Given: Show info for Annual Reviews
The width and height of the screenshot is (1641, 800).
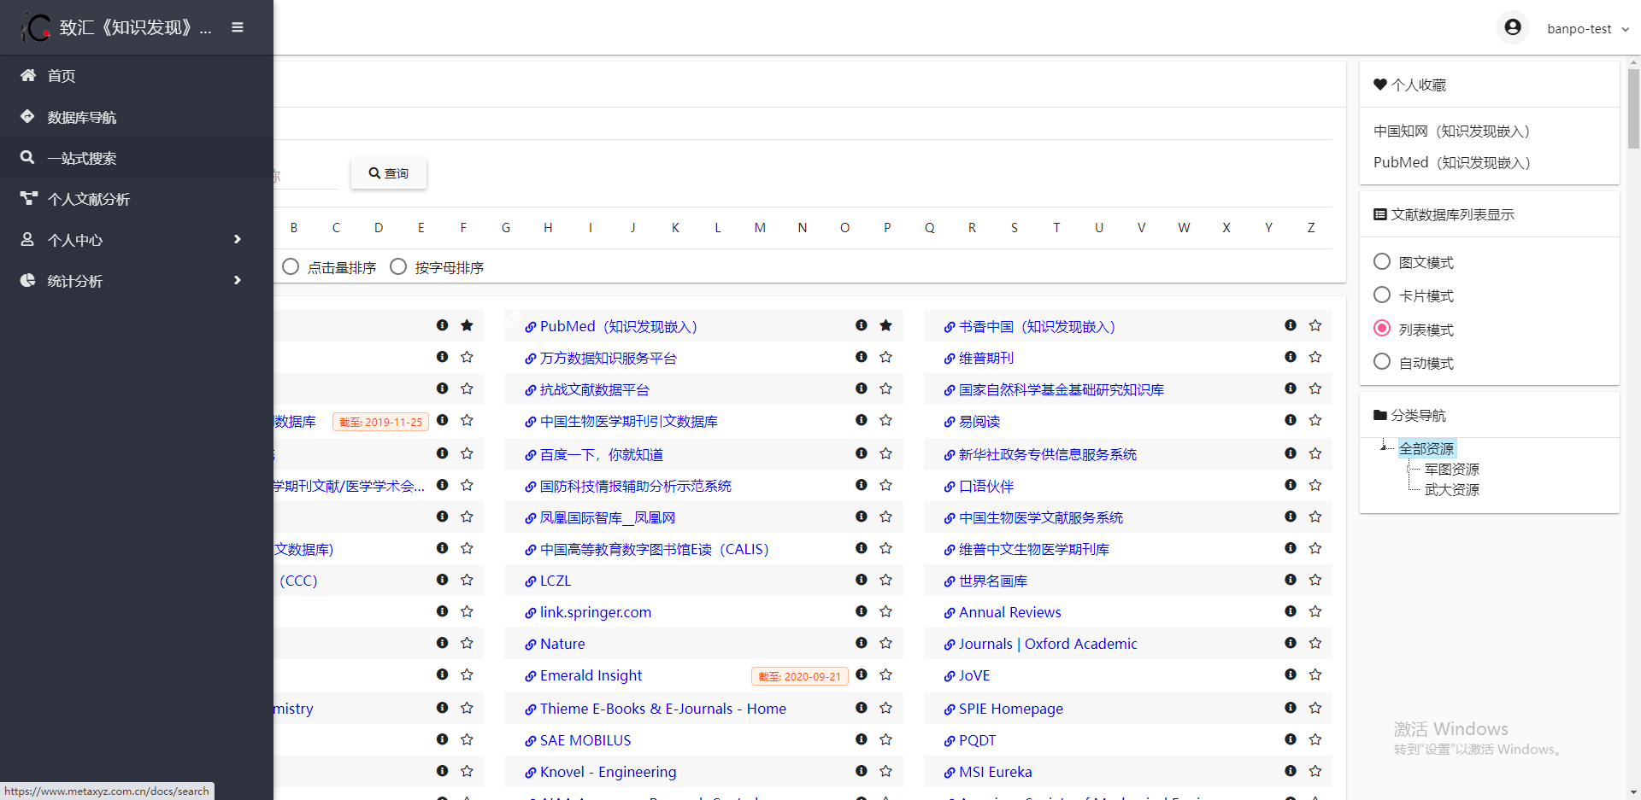Looking at the screenshot, I should (1291, 611).
